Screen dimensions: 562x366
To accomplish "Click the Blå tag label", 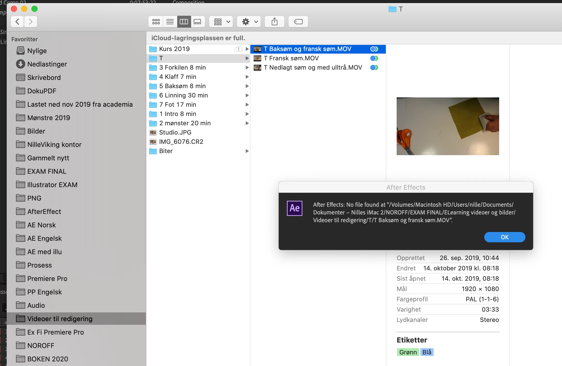I will click(427, 352).
